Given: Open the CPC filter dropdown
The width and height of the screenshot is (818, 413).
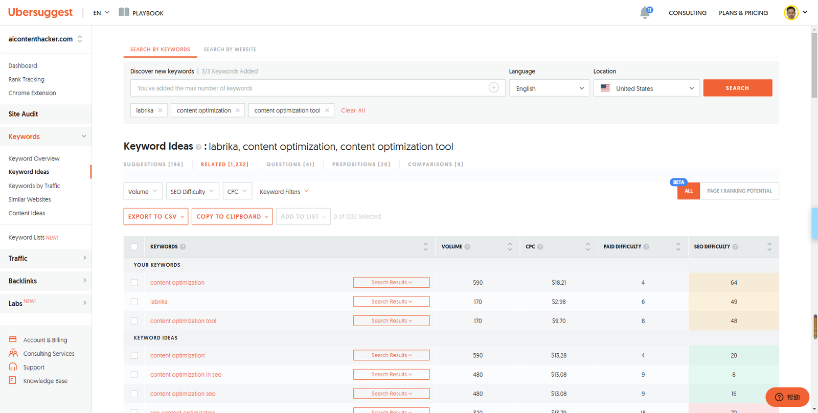Looking at the screenshot, I should [x=237, y=191].
